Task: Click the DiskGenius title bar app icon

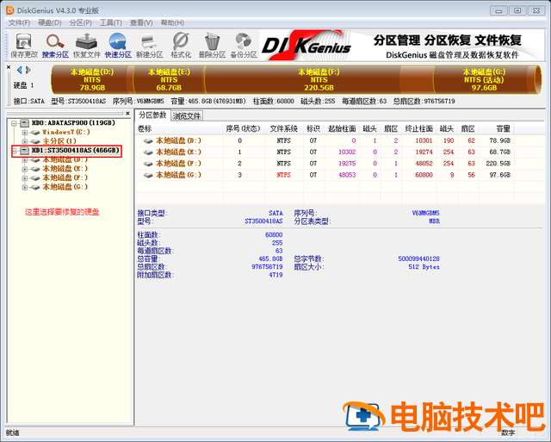Action: pos(10,10)
